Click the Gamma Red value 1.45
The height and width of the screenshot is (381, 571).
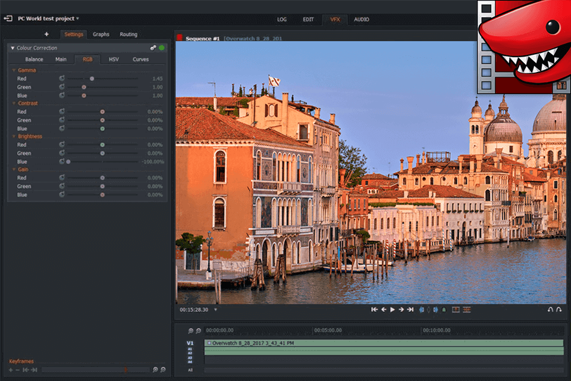(x=158, y=79)
